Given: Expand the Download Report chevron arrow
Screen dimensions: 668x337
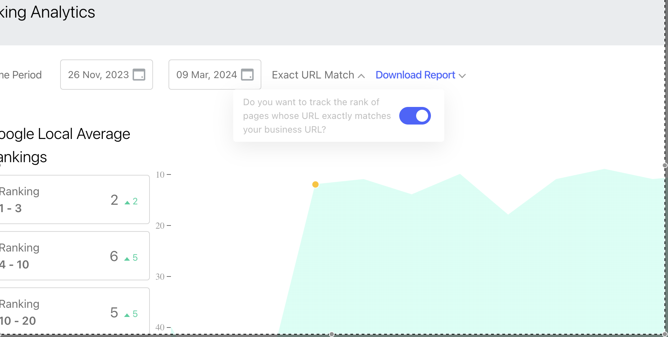Looking at the screenshot, I should pyautogui.click(x=462, y=76).
